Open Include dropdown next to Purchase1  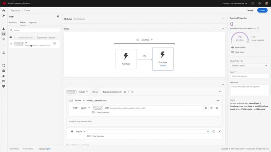tap(83, 92)
